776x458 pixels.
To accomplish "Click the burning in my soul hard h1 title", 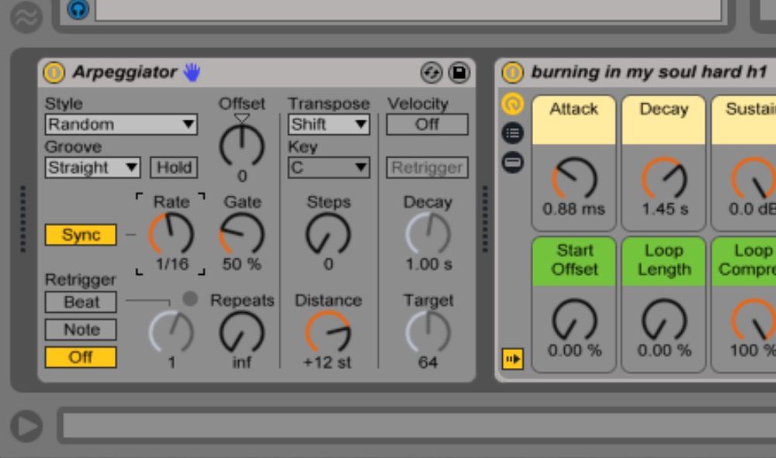I will pos(649,72).
